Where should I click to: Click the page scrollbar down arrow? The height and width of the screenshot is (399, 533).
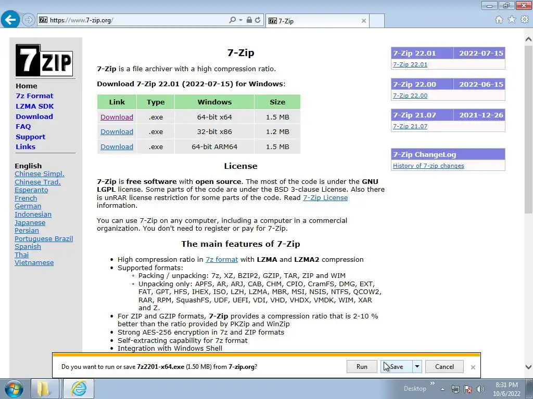click(x=529, y=367)
